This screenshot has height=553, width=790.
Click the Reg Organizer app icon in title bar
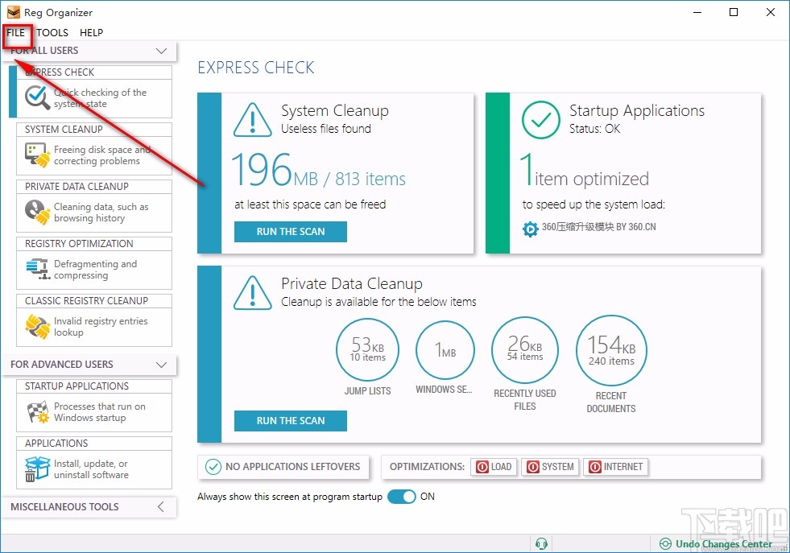click(x=14, y=12)
